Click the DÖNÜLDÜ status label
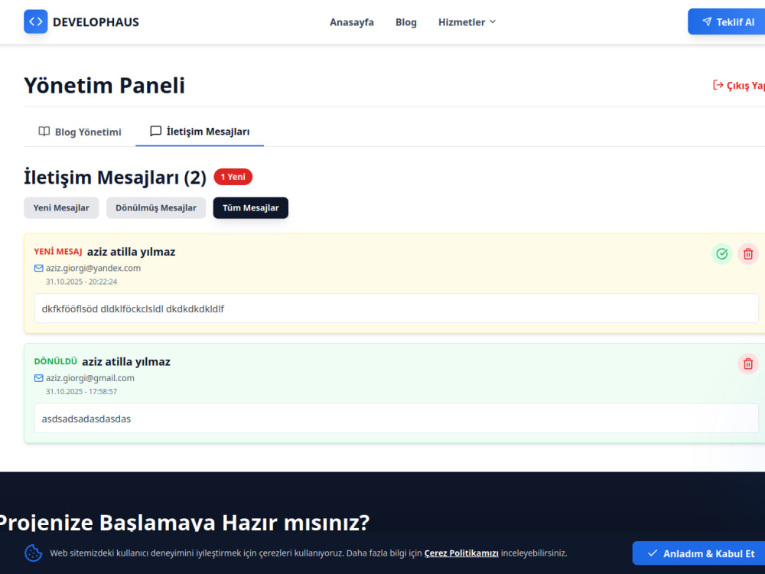The width and height of the screenshot is (765, 574). click(x=56, y=362)
